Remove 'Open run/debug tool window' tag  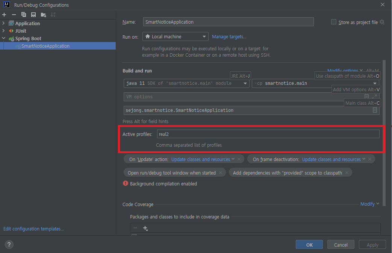click(221, 173)
